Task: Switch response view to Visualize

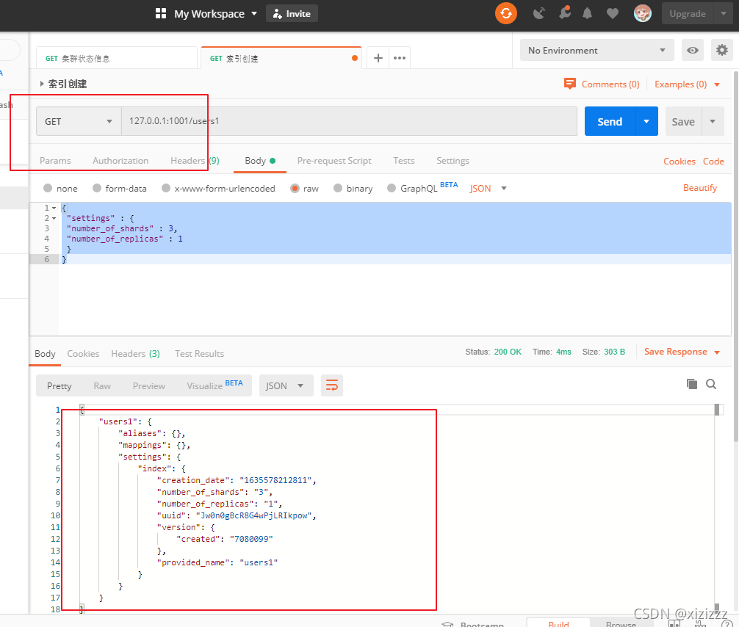Action: click(215, 385)
